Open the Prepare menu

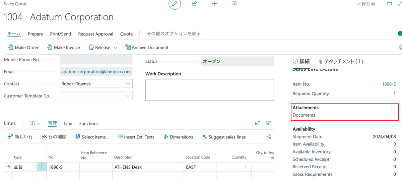click(36, 34)
